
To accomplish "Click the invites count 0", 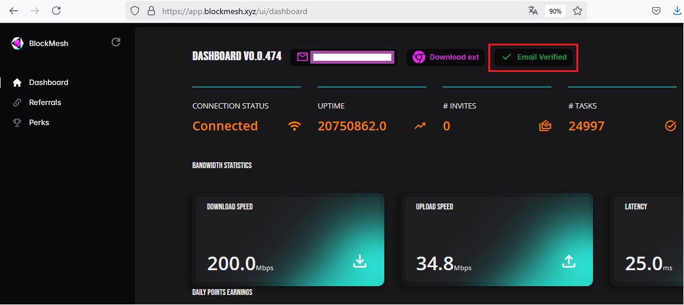I will (447, 126).
